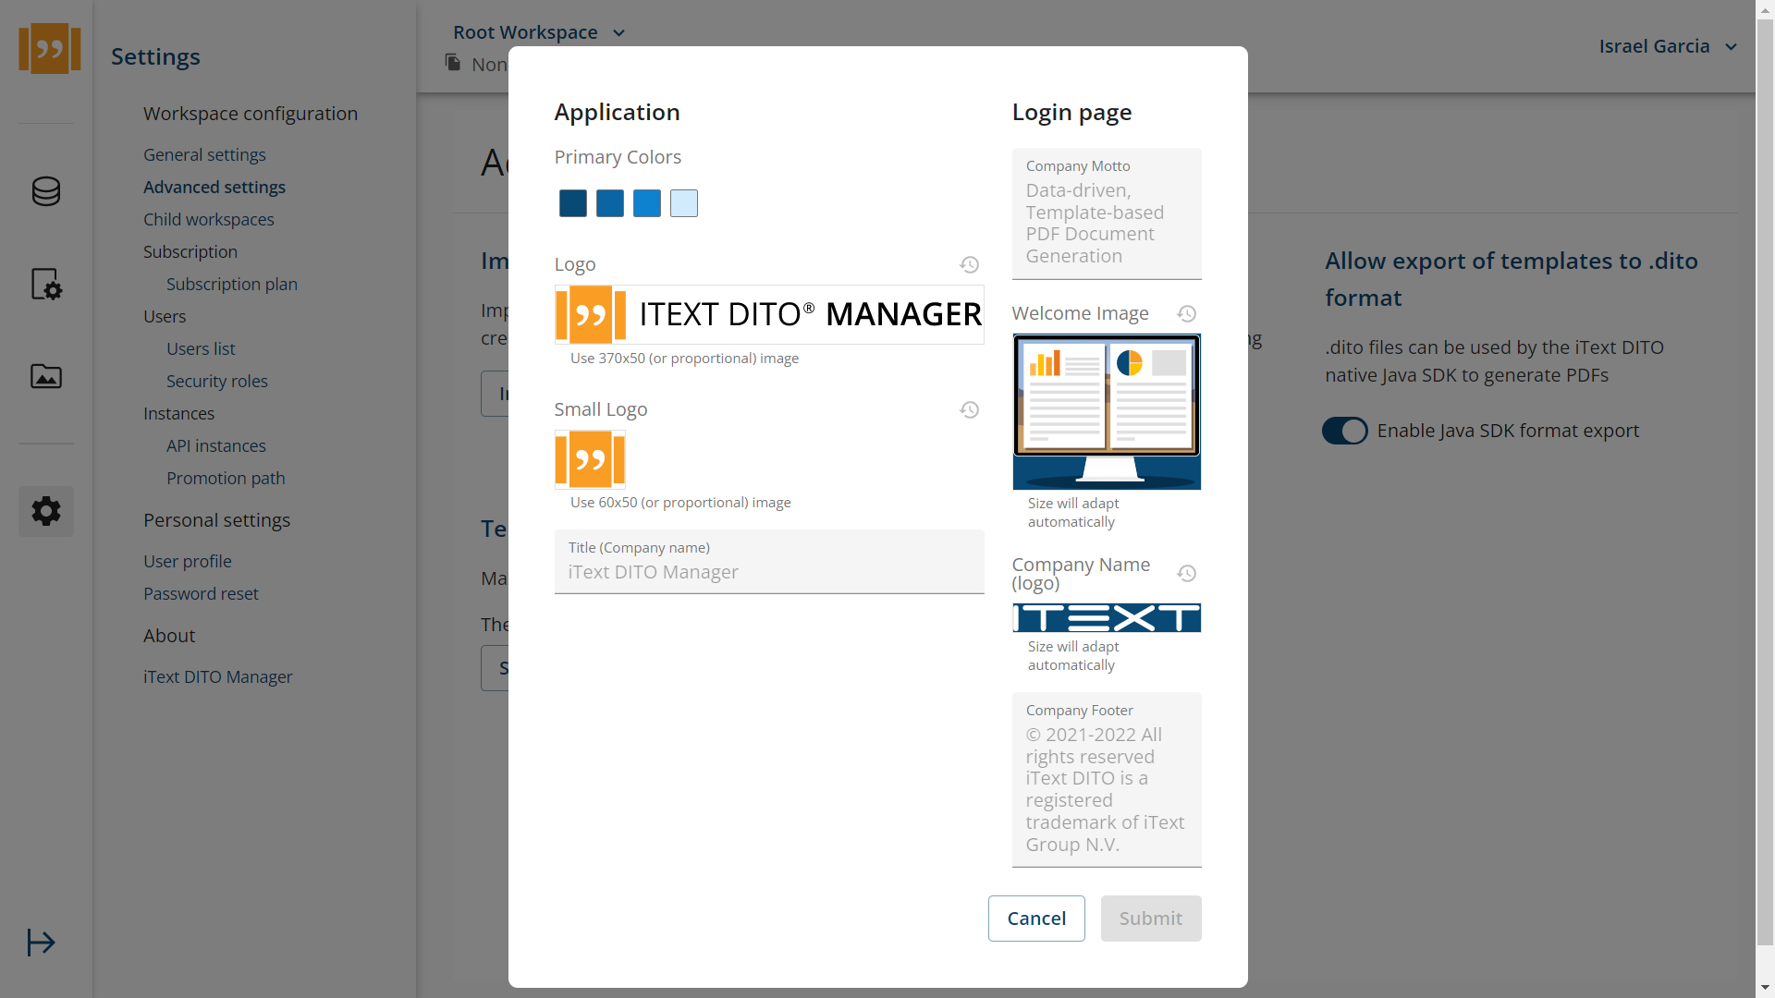Select the light blue primary color swatch
The image size is (1775, 998).
click(x=684, y=202)
